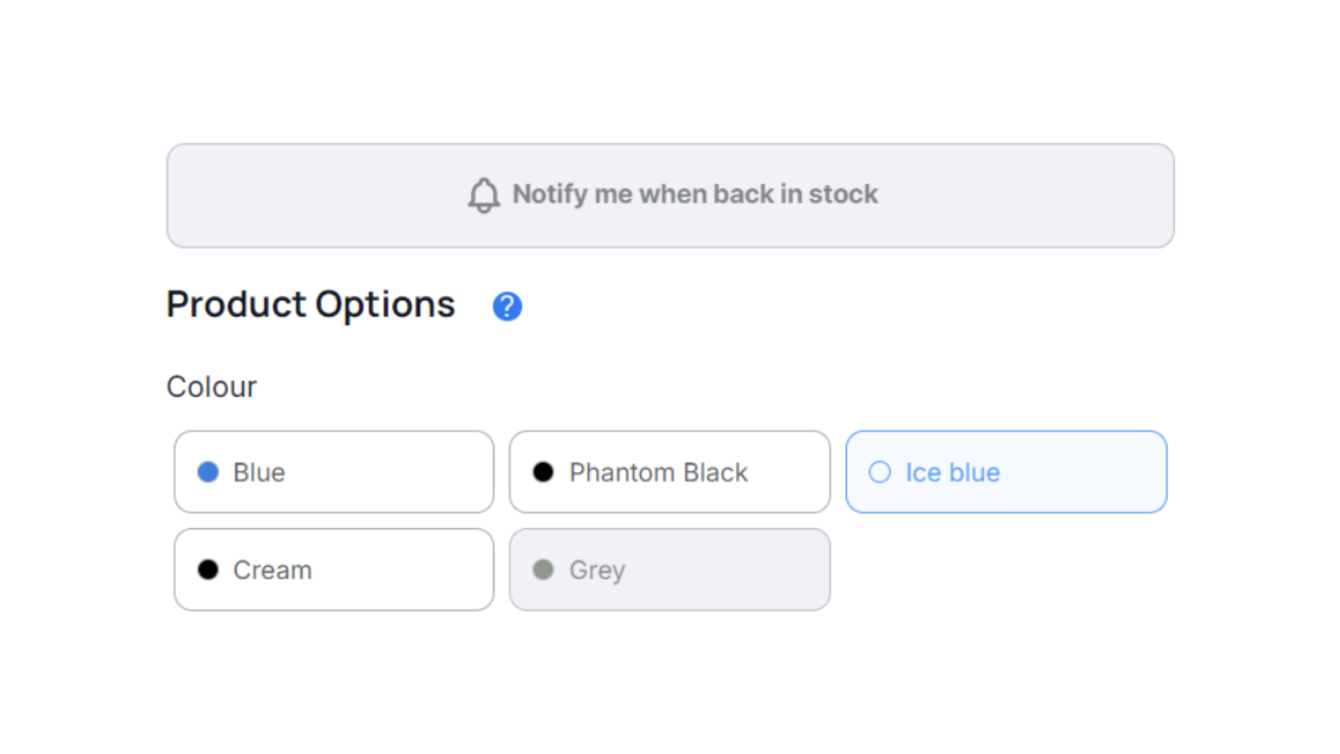Open the Product Options help question mark
1340x754 pixels.
coord(507,306)
